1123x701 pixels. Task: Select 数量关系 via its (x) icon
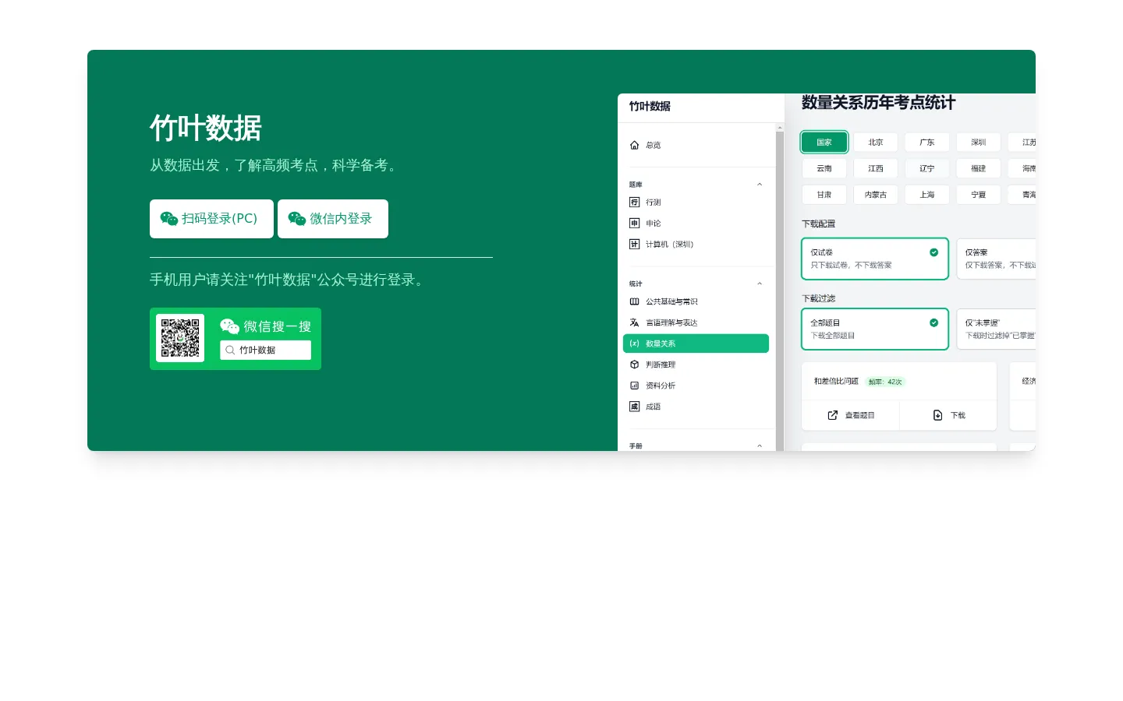click(634, 343)
